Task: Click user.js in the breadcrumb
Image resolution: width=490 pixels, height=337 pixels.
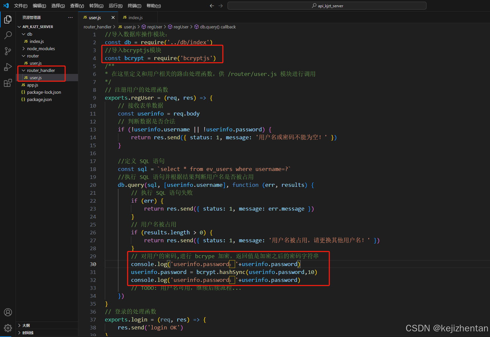Action: pyautogui.click(x=127, y=27)
